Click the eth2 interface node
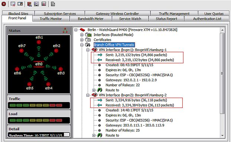The width and height of the screenshot is (231, 142). pos(56,51)
